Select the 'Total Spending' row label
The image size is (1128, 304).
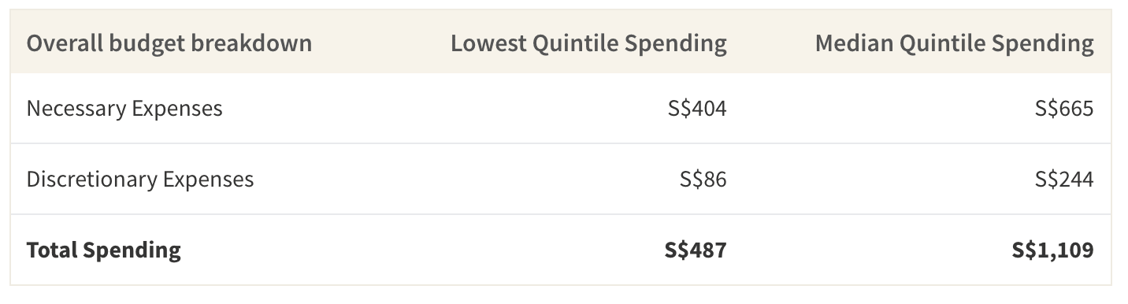pos(104,250)
